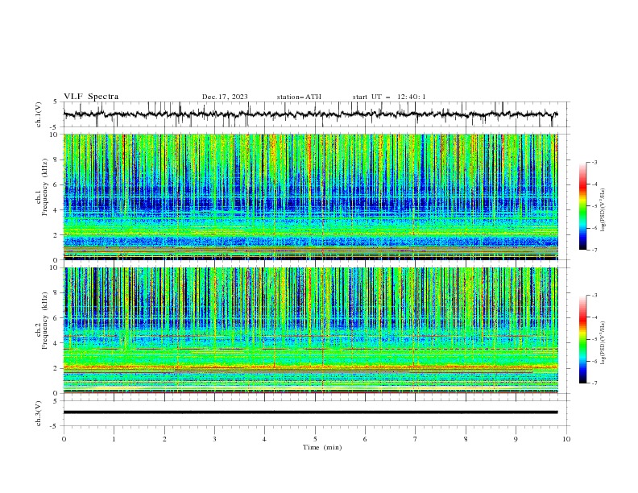Click the upper PSD color scale bar

click(582, 206)
